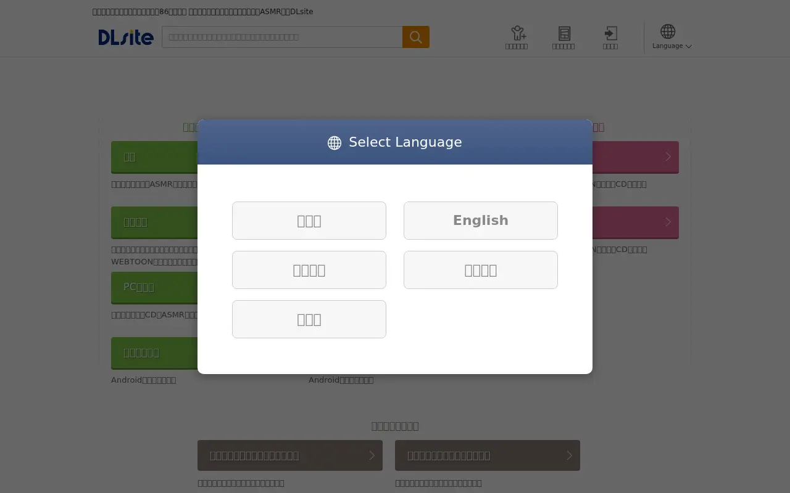The height and width of the screenshot is (493, 790).
Task: Open the Language dropdown in the header
Action: [x=671, y=38]
